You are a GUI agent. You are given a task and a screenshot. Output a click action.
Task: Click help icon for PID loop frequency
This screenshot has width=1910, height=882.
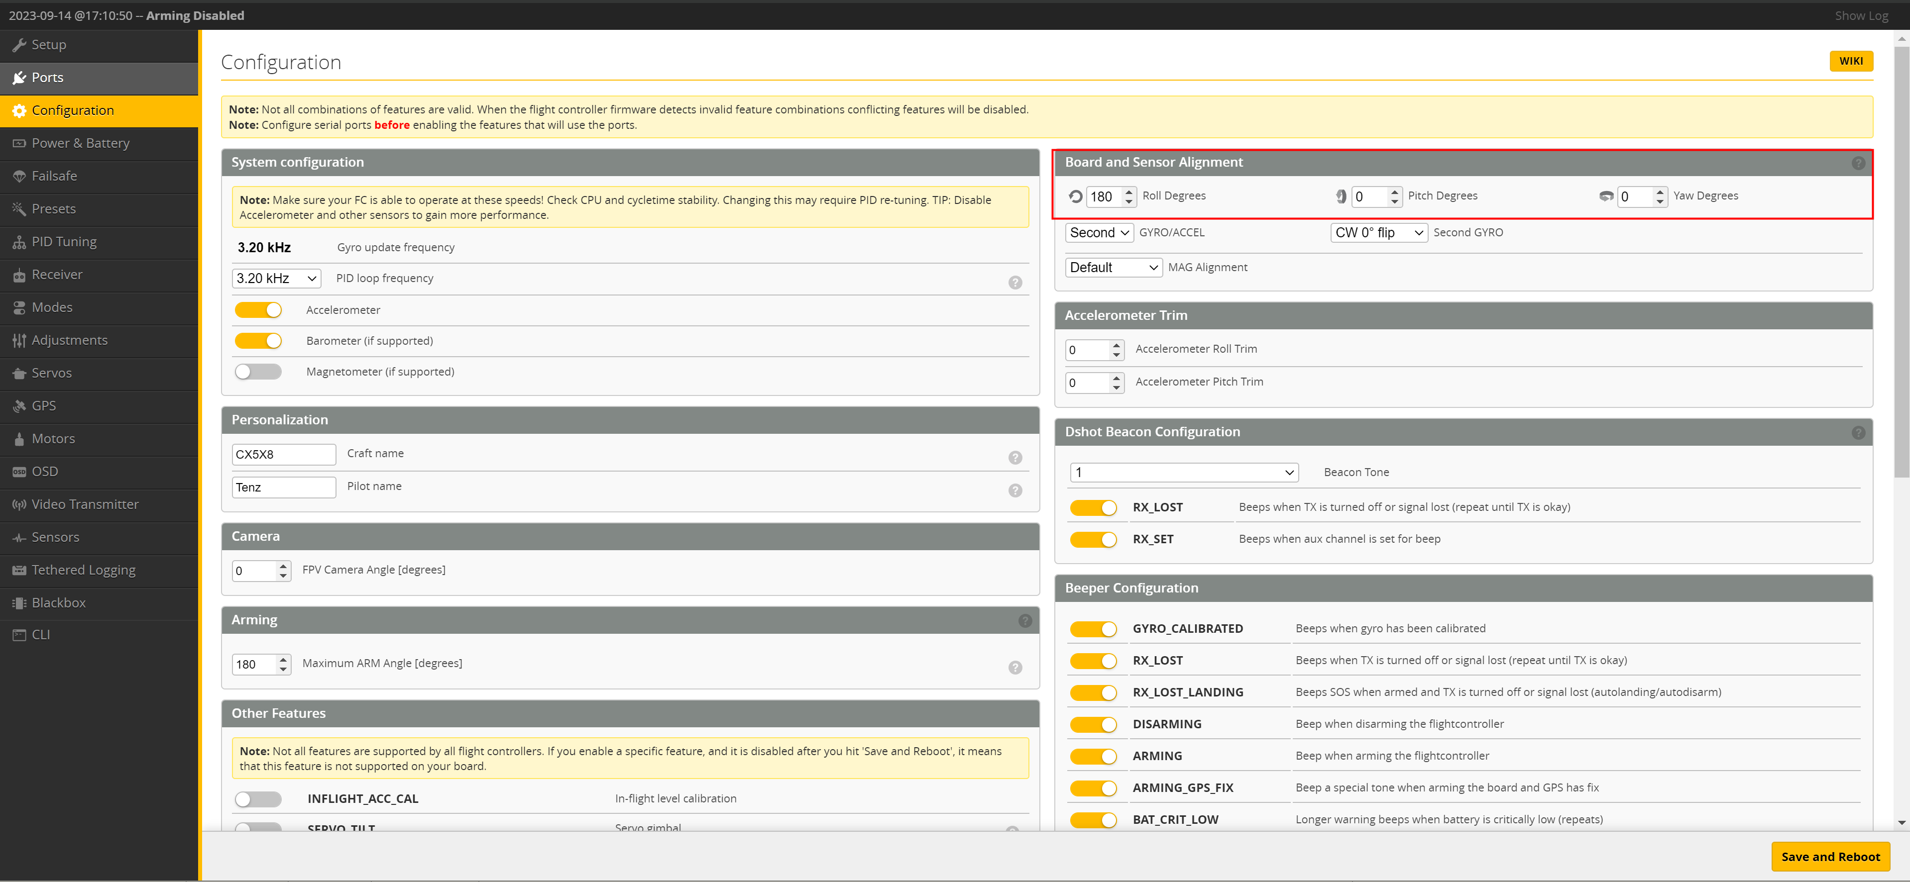(x=1015, y=283)
